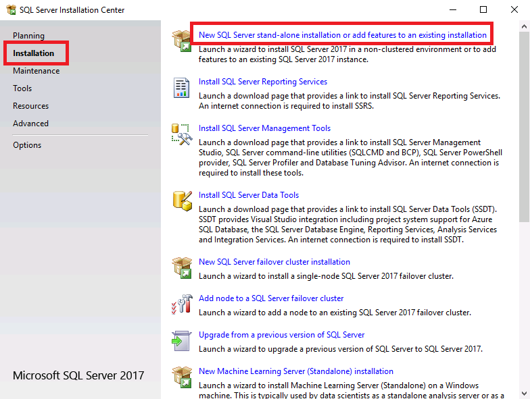Click Add node to a SQL Server failover cluster
Viewport: 530px width, 399px height.
[x=271, y=298]
